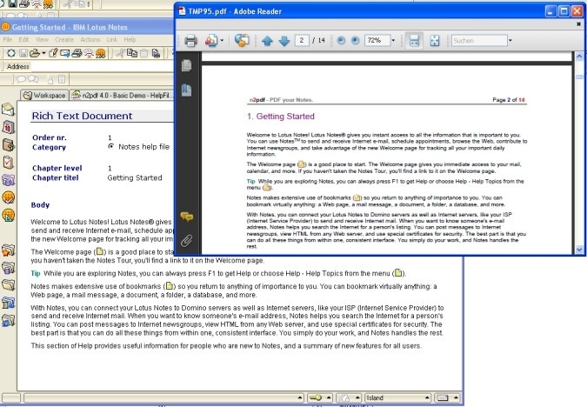Screen dimensions: 587x407
Task: Click the printer icon in Lotus Notes toolbar
Action: [x=77, y=53]
